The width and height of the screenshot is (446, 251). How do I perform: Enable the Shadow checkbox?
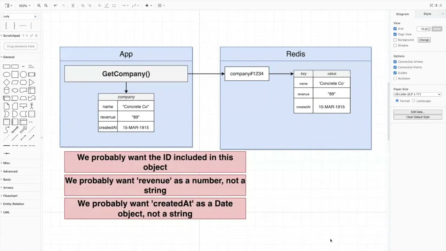click(x=395, y=46)
